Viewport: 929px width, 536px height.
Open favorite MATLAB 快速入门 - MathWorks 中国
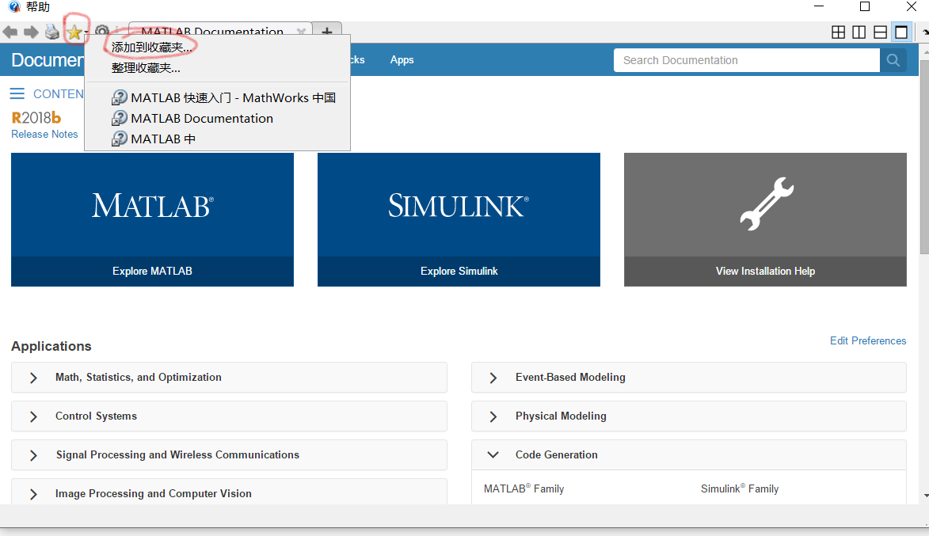pyautogui.click(x=217, y=97)
